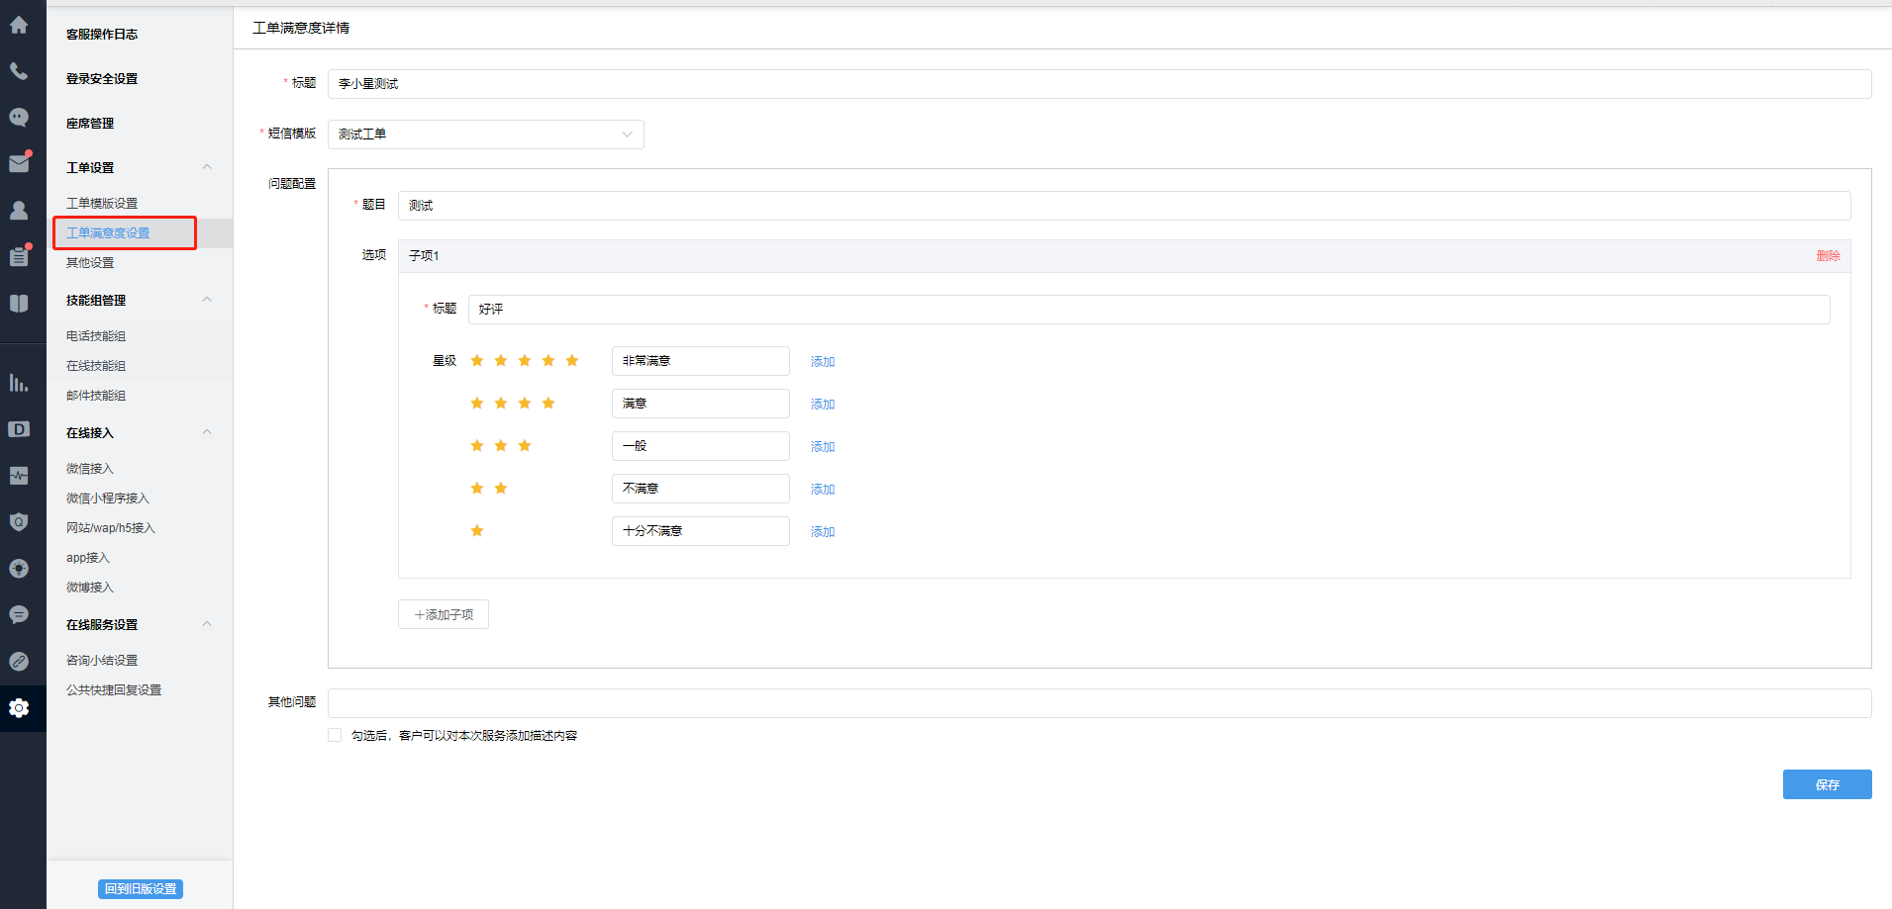Viewport: 1892px width, 909px height.
Task: Select 微博接入 submenu item
Action: tap(90, 588)
